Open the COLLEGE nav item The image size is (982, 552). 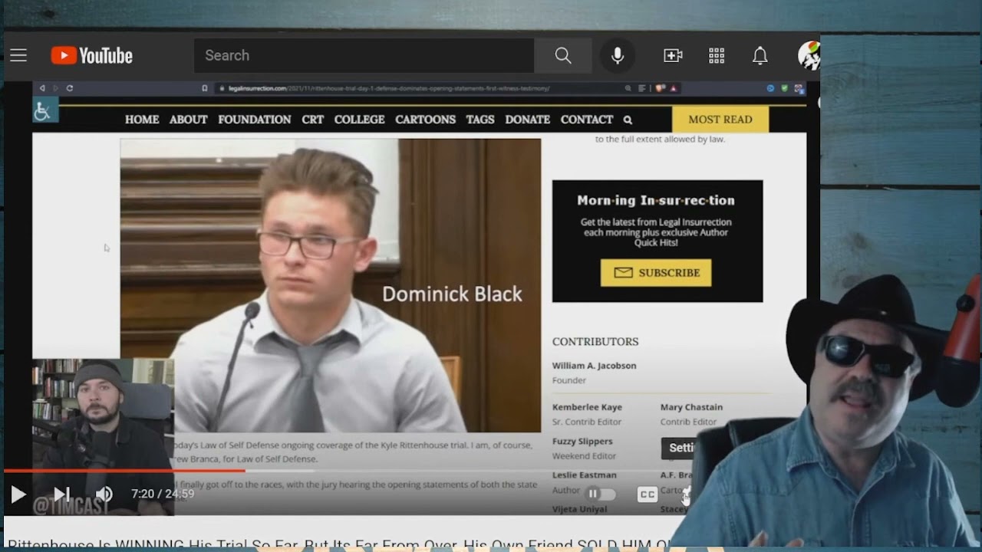tap(359, 120)
